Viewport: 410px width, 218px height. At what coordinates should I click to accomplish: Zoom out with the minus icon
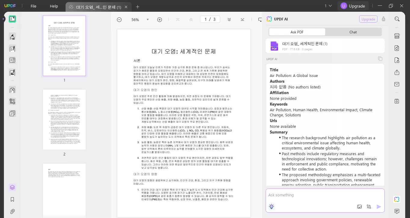pyautogui.click(x=119, y=20)
